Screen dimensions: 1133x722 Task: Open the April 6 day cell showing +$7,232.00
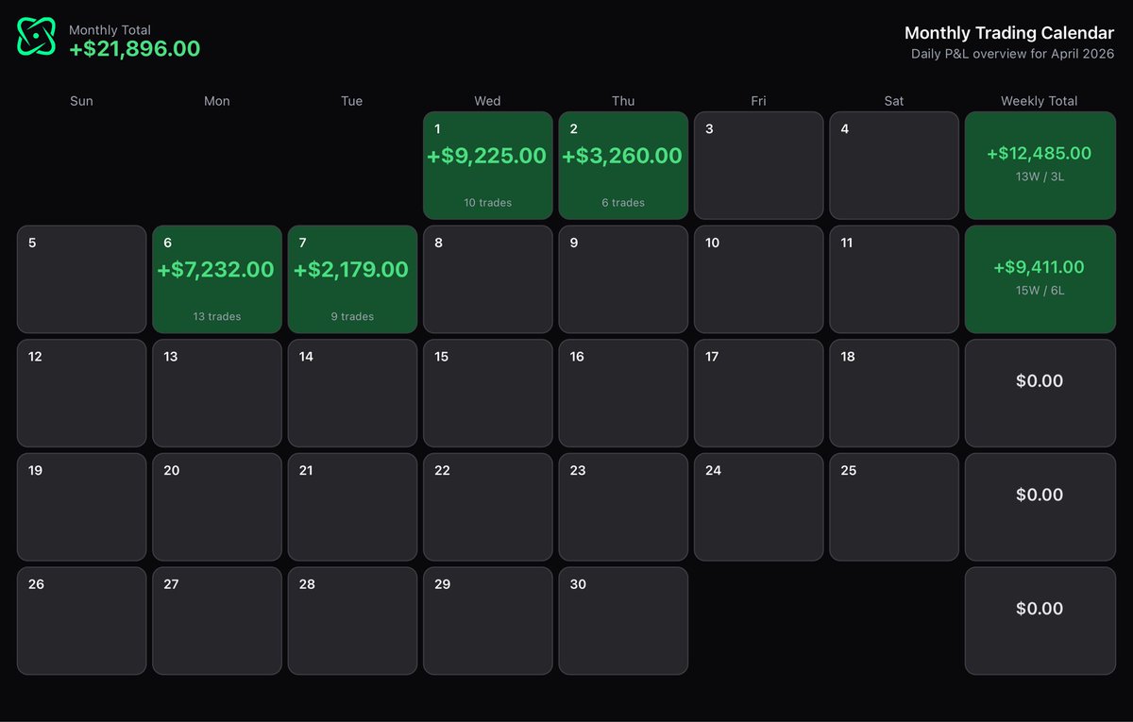point(217,279)
